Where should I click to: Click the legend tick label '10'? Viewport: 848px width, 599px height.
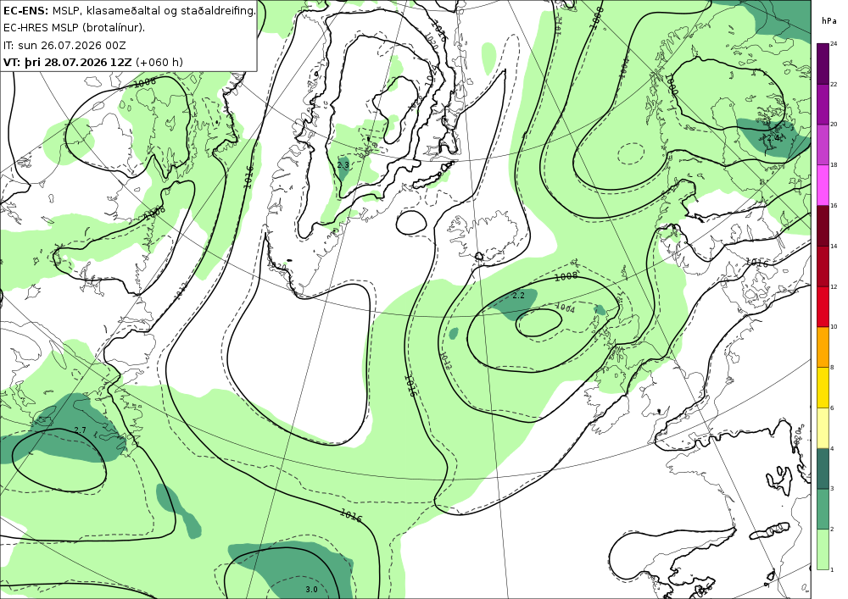point(834,327)
